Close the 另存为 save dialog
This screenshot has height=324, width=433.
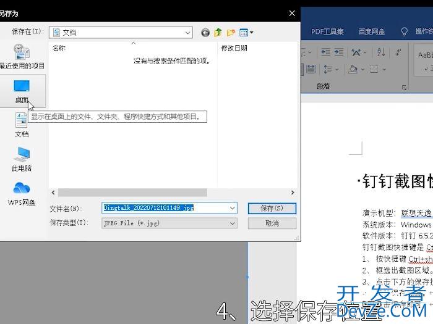point(292,13)
